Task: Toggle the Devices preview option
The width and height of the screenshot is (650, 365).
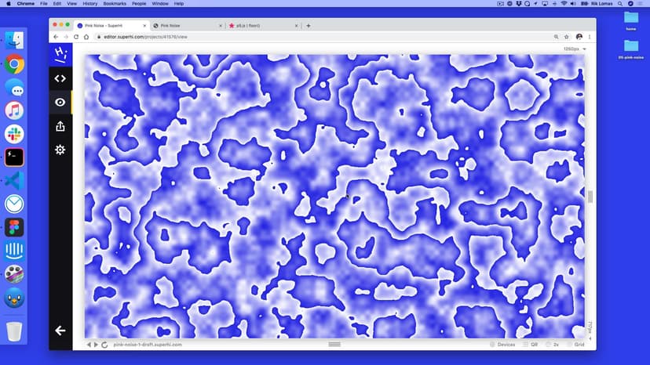Action: click(x=502, y=345)
